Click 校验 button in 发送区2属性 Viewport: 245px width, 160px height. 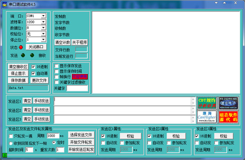coord(176,136)
